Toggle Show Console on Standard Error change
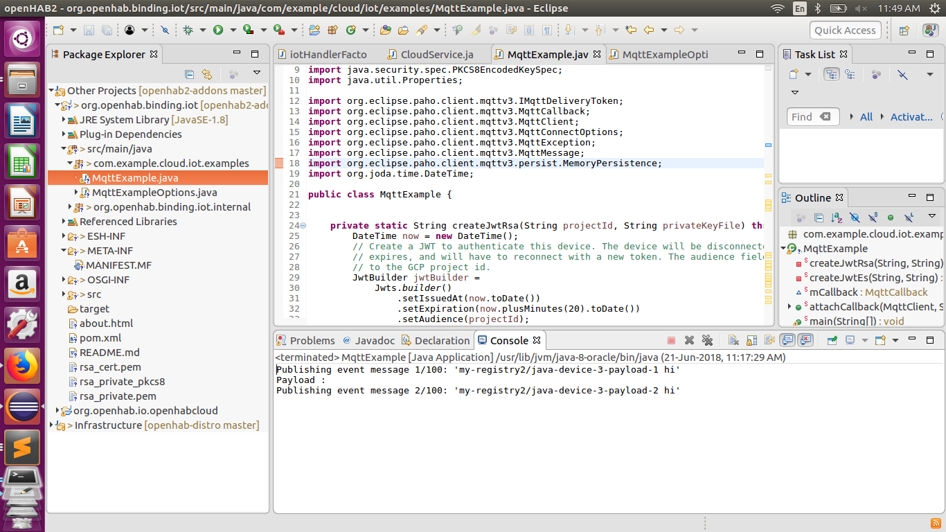946x532 pixels. (805, 340)
